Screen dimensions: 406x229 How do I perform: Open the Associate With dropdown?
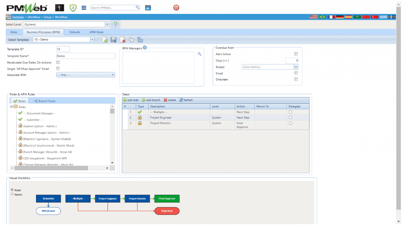click(x=86, y=75)
